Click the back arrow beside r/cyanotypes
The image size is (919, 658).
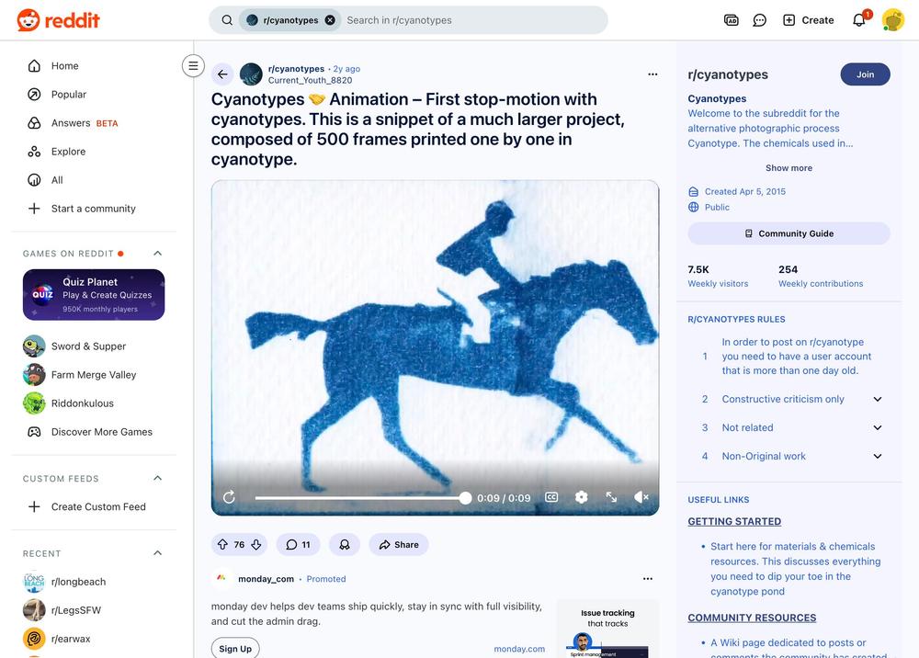pos(222,74)
